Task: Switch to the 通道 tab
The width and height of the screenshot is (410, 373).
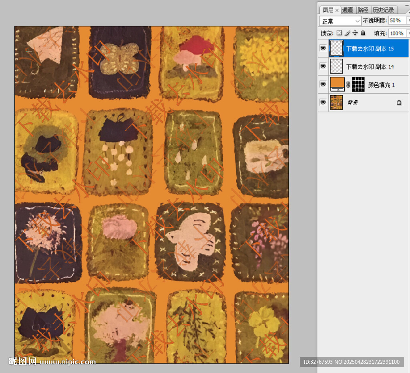Action: tap(348, 10)
